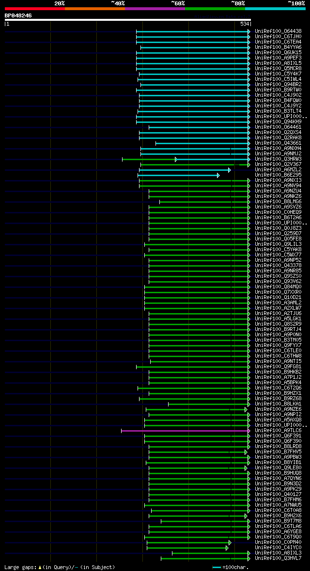Image resolution: width=310 pixels, height=571 pixels.
Task: Select the UniRef100_A6MZL2 label
Action: coord(278,170)
